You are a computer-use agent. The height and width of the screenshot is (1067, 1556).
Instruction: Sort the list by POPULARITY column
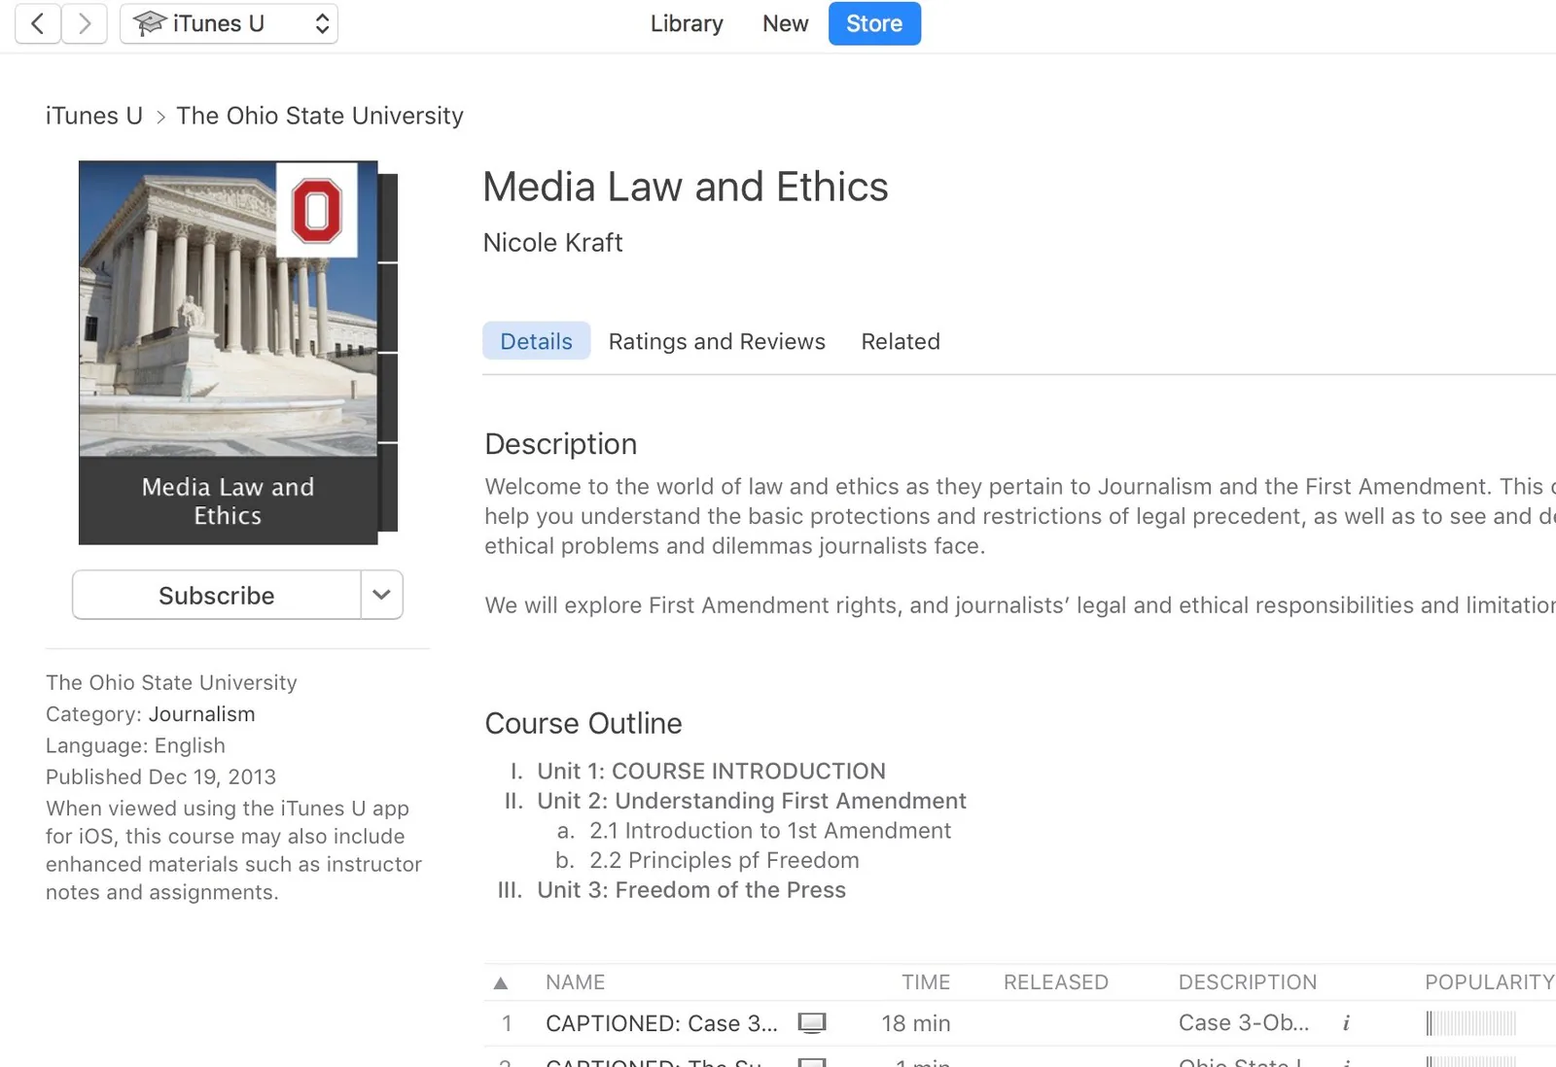pyautogui.click(x=1489, y=982)
